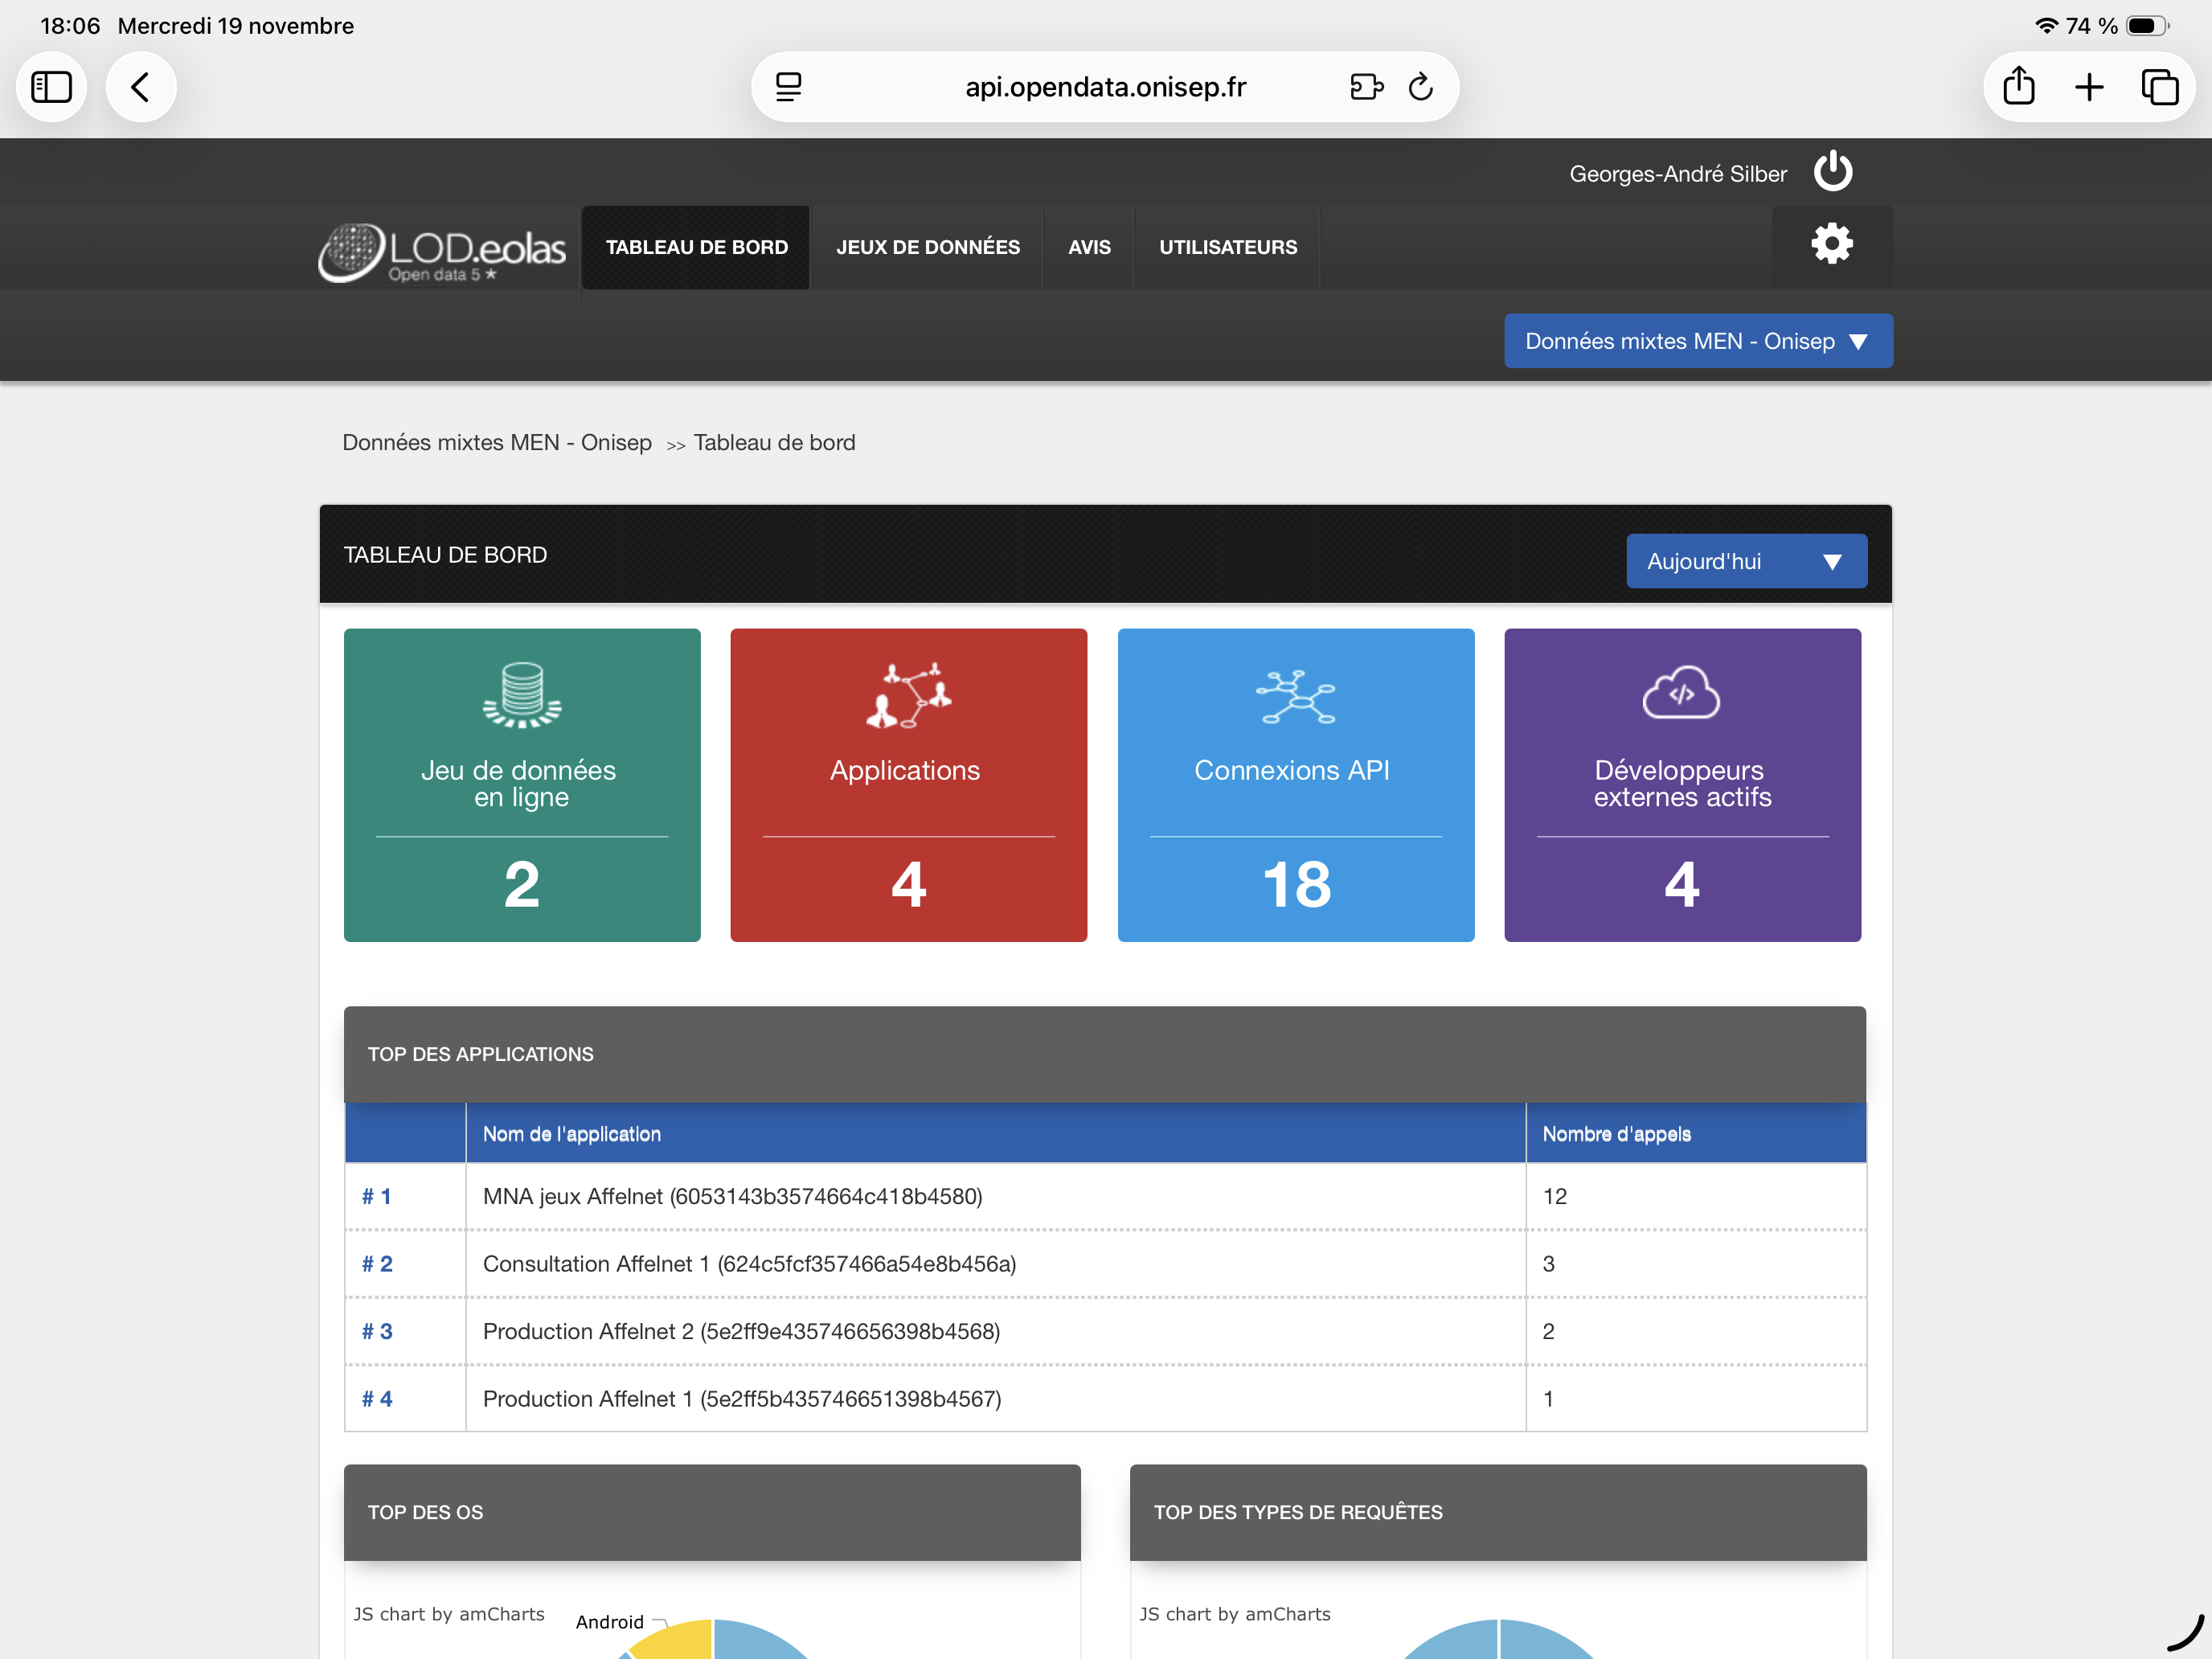
Task: Open a new tab with plus icon
Action: click(2089, 87)
